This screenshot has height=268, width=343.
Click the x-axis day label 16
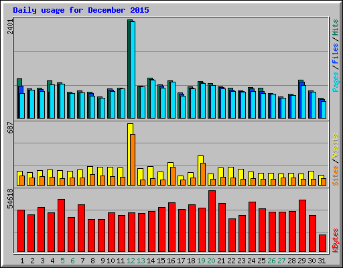coord(171,261)
